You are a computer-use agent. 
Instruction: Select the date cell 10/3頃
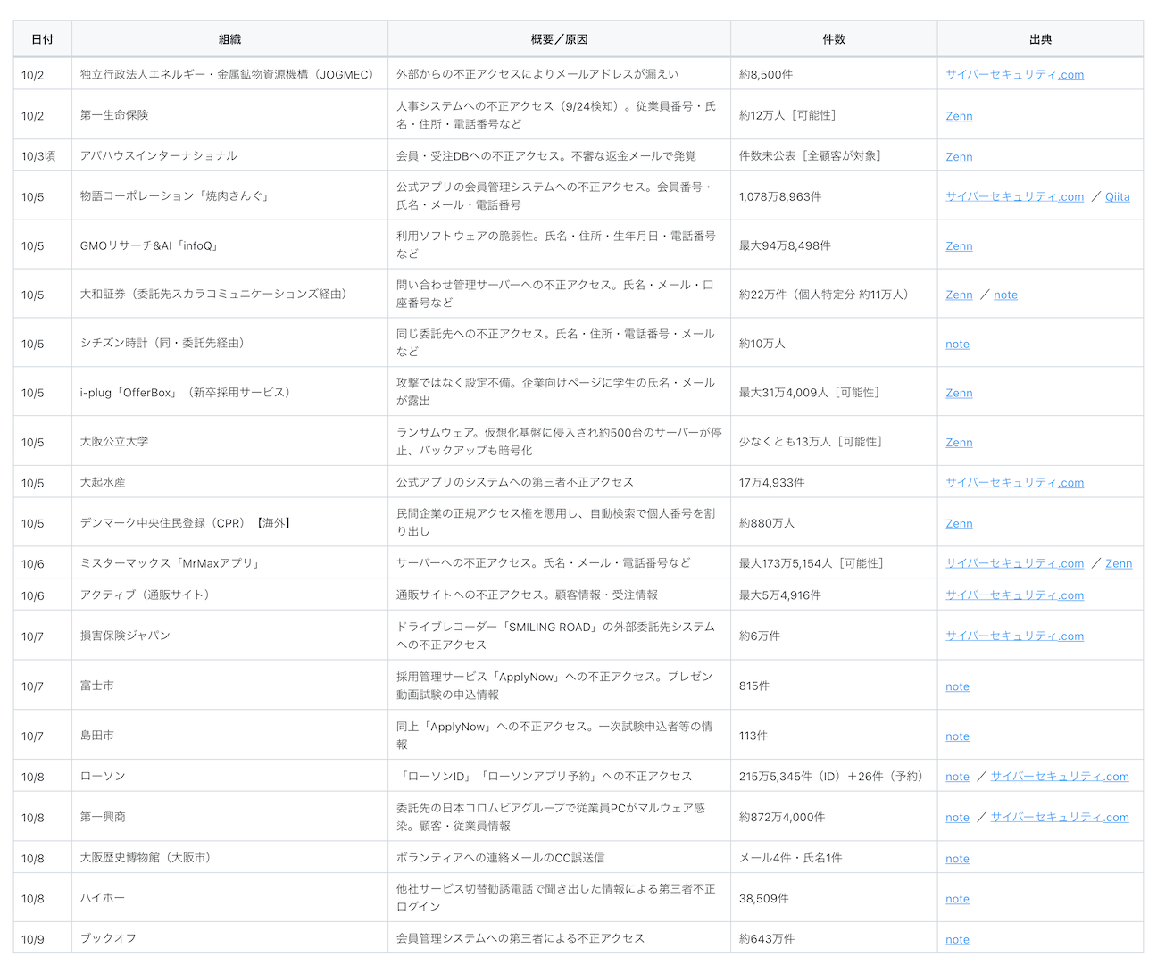click(x=43, y=156)
